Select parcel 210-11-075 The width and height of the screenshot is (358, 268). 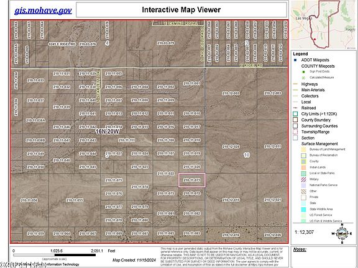tap(114, 180)
